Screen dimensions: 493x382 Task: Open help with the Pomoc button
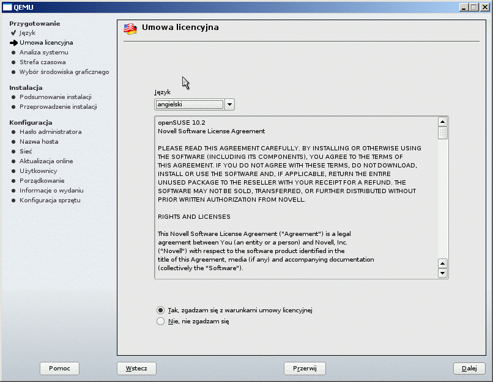(x=59, y=369)
